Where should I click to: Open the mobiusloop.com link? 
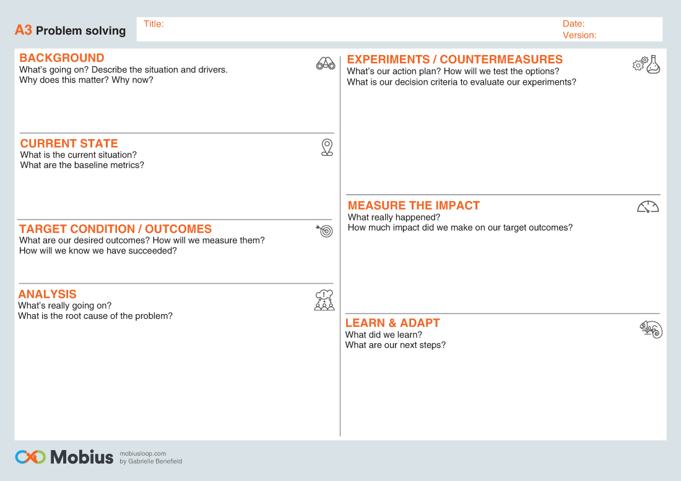(x=143, y=453)
